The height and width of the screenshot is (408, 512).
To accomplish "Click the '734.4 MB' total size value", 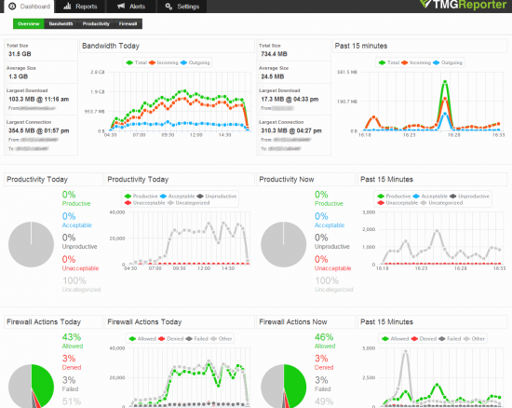I will [x=275, y=54].
